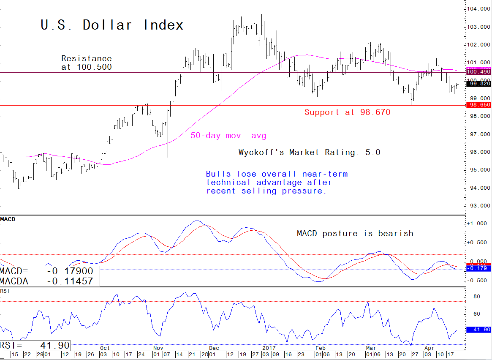The image size is (492, 360).
Task: Select the RSI panel header label
Action: [x=5, y=291]
